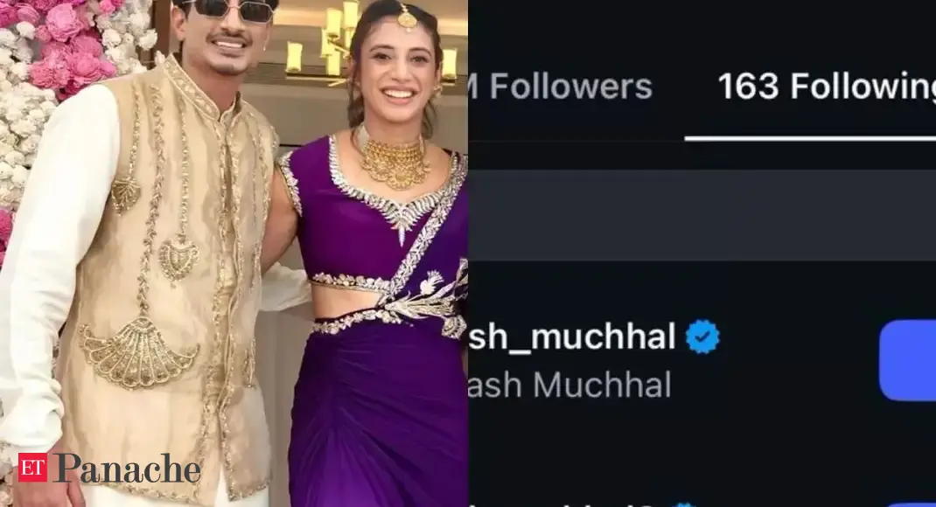Click the blue Follow button beside sh_muchhal
The height and width of the screenshot is (507, 936).
(x=907, y=360)
